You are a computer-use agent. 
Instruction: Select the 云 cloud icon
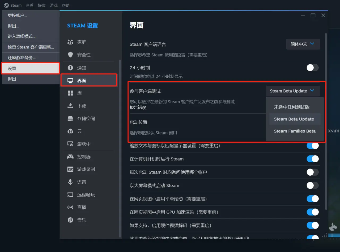point(70,131)
